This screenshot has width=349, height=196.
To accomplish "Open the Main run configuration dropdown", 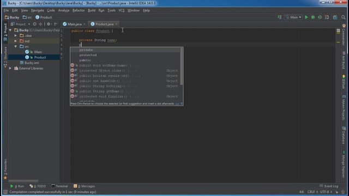I will [x=293, y=17].
